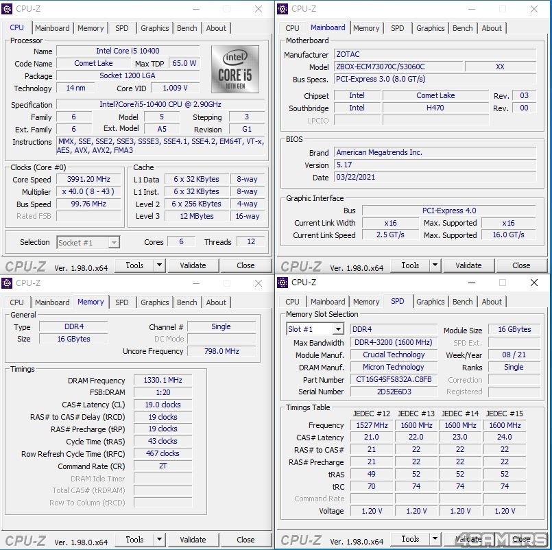
Task: Click the tRFC value '467 clocks'
Action: (x=163, y=453)
